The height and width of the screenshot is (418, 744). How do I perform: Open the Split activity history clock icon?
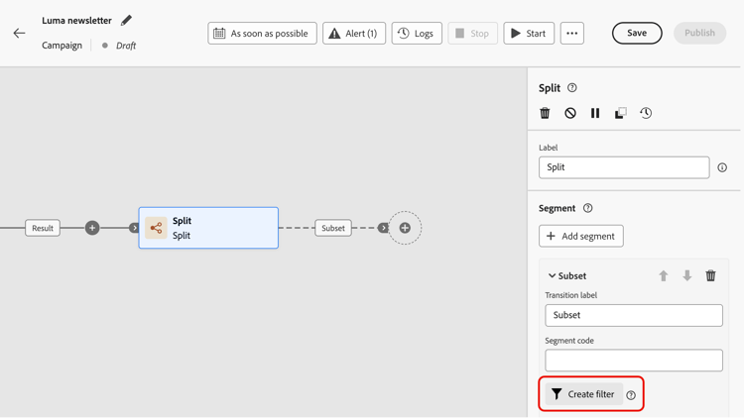[x=646, y=113]
